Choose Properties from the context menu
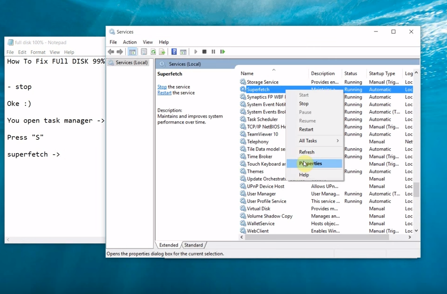 pos(311,163)
